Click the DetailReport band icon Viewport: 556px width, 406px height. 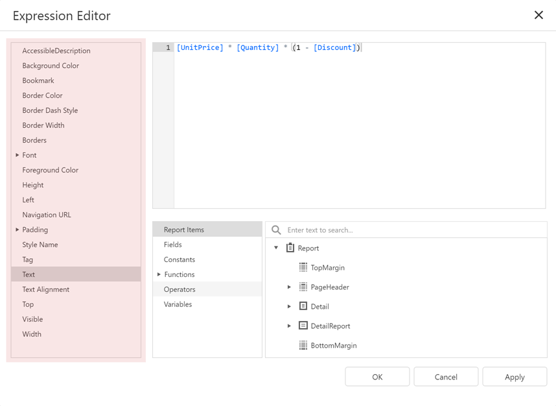click(x=303, y=326)
